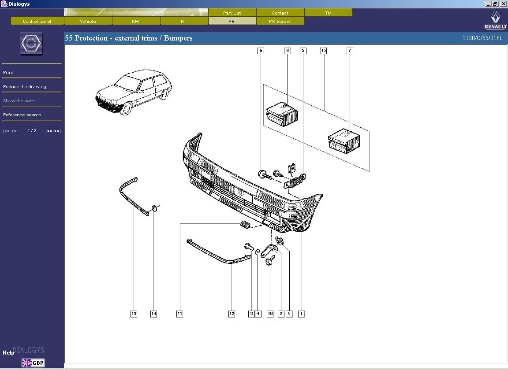Select the PR tab

(232, 21)
